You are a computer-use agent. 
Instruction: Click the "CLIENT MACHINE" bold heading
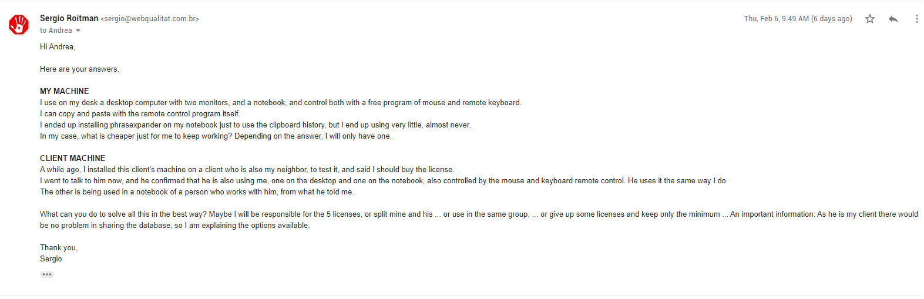point(72,158)
